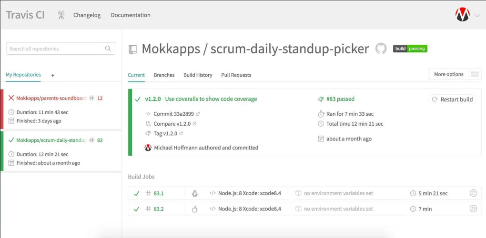Click the Restart build button
Image resolution: width=486 pixels, height=238 pixels.
pos(453,99)
